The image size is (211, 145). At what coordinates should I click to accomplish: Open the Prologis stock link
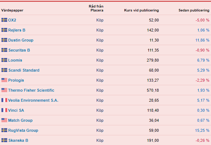pyautogui.click(x=16, y=80)
